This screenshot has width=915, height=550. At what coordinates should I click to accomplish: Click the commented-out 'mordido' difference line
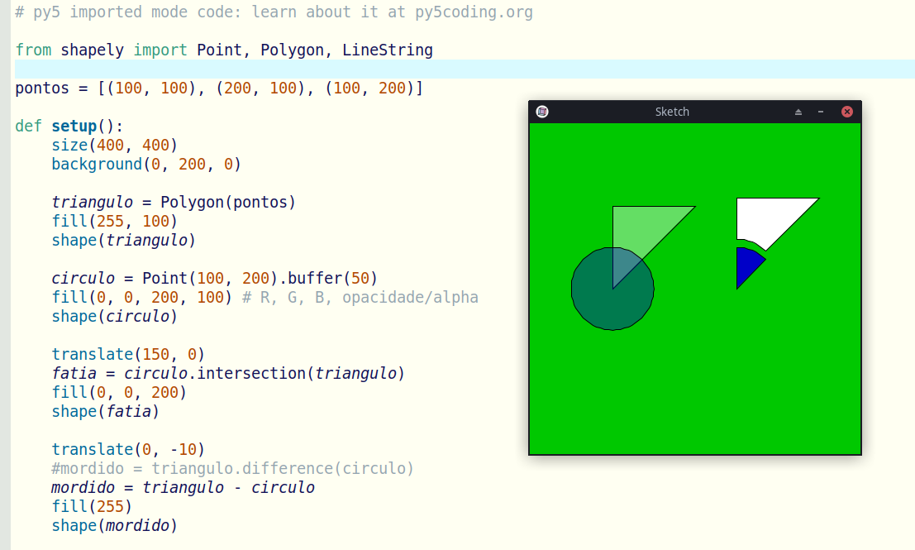click(x=232, y=469)
